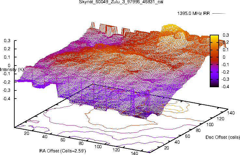Screen dimensions: 240x155
Task: Click the 0.2 tick label on the intensity axis
Action: [x=7, y=49]
